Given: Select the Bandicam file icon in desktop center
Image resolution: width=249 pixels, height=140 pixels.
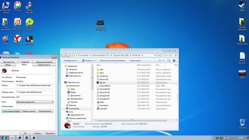Looking at the screenshot, I should click(100, 25).
